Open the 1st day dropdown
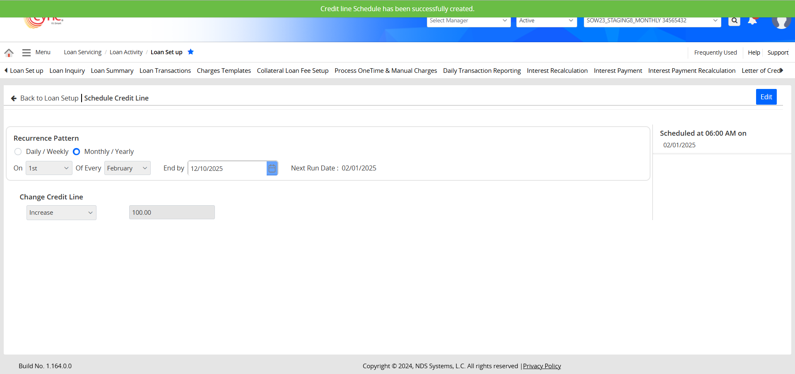795x374 pixels. (49, 168)
